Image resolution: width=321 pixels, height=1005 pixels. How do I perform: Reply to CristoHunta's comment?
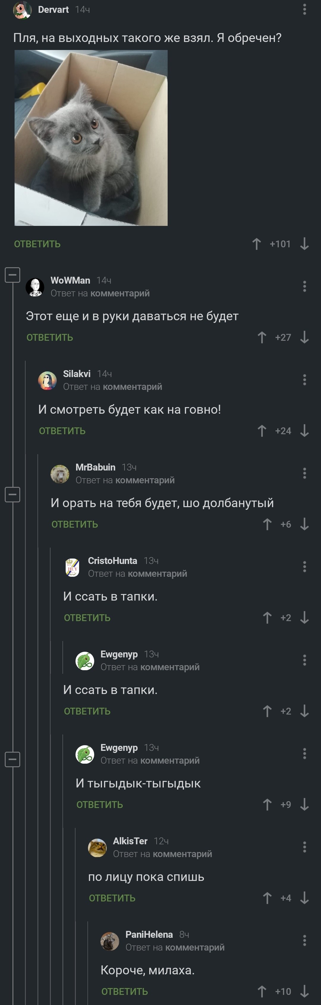(87, 618)
